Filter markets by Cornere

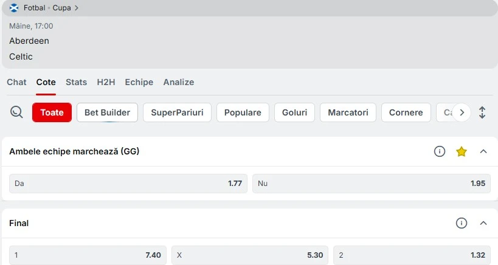point(406,112)
